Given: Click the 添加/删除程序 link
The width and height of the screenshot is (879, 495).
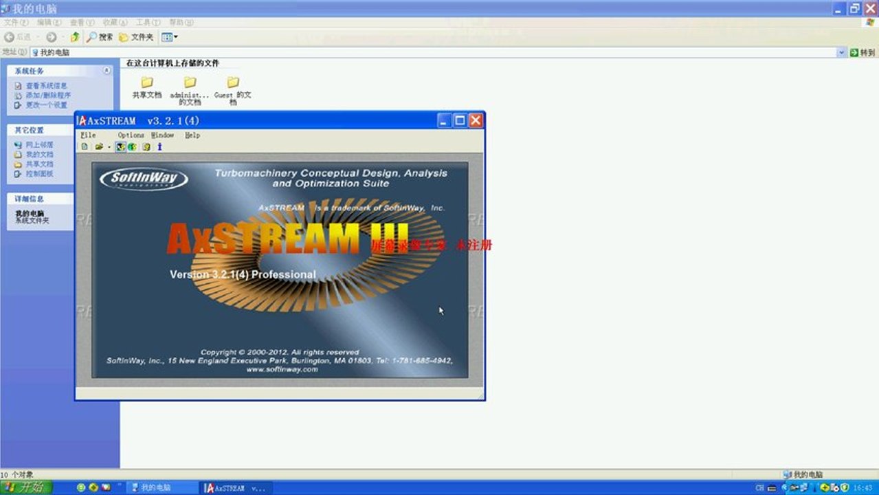Looking at the screenshot, I should 48,96.
